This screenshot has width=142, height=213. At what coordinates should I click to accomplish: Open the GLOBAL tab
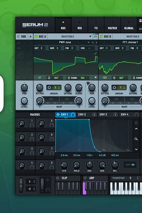click(129, 25)
